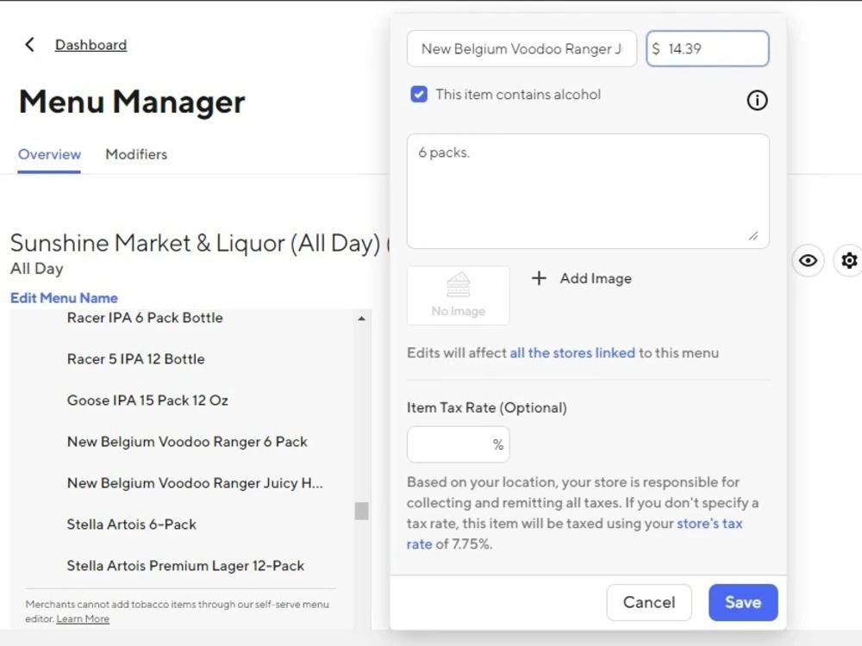Select New Belgium Voodoo Ranger 6 Pack
862x646 pixels.
[x=187, y=442]
